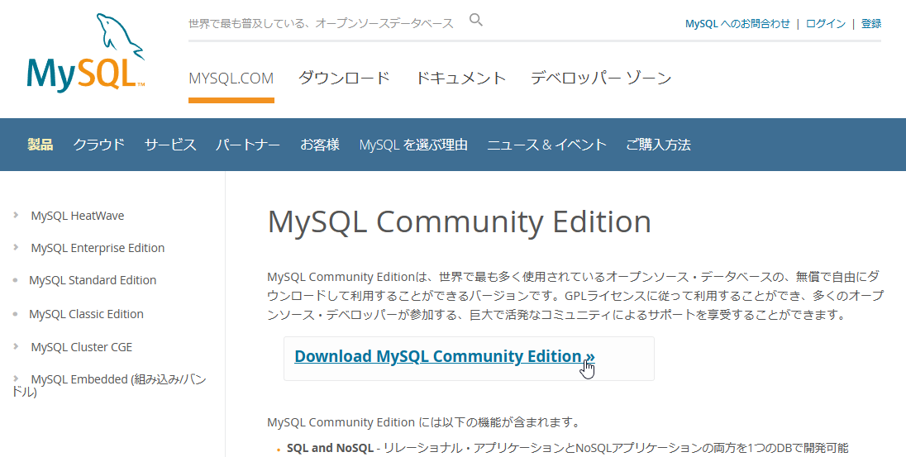The image size is (906, 457).
Task: Select サービス in the blue menu
Action: point(170,145)
